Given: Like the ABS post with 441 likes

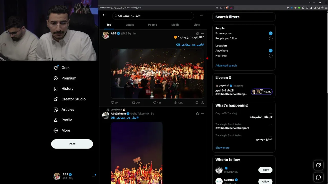Looking at the screenshot, I should [x=157, y=103].
